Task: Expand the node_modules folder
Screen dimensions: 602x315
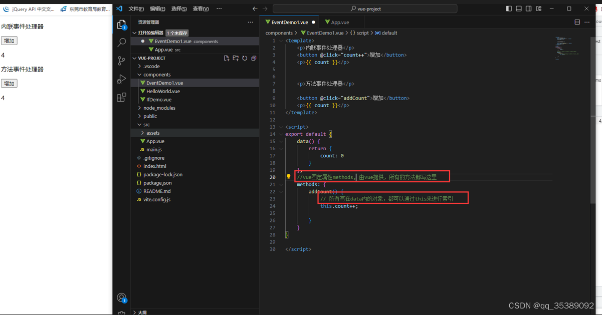Action: (x=139, y=108)
